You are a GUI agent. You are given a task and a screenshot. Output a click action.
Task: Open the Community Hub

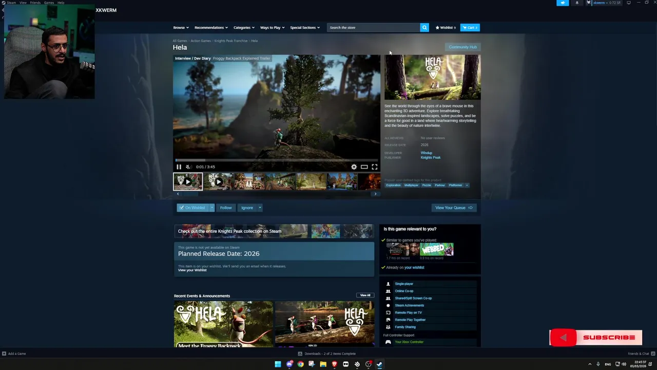click(462, 47)
